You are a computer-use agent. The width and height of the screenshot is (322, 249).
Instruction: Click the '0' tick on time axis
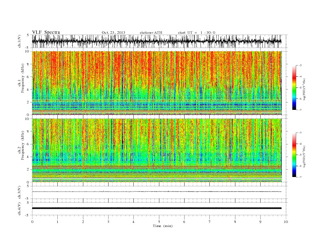32,222
